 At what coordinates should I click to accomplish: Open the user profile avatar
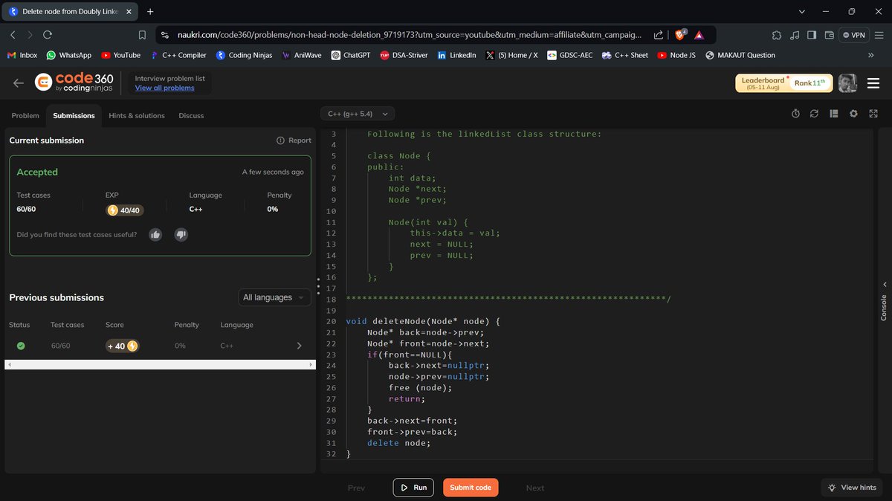pos(847,83)
